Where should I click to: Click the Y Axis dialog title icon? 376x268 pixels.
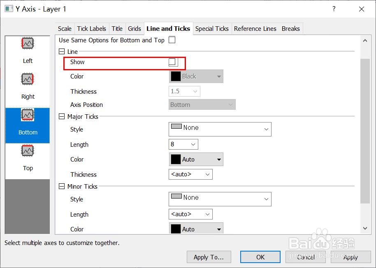pos(8,9)
